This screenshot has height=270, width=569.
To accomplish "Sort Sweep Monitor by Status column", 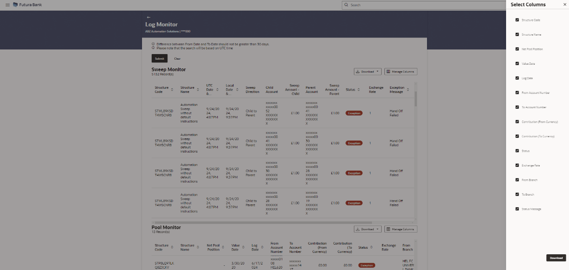I will [x=359, y=90].
